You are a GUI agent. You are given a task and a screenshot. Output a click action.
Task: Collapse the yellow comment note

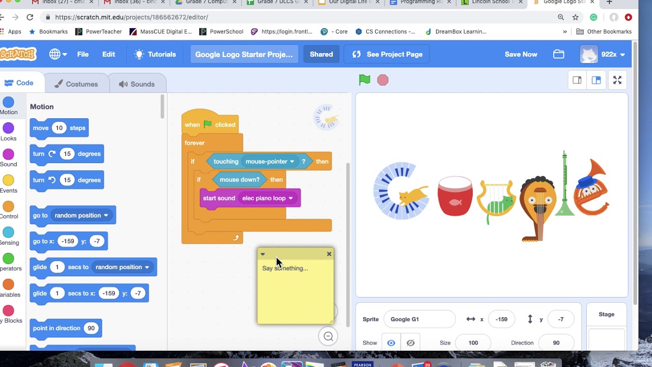pyautogui.click(x=263, y=254)
